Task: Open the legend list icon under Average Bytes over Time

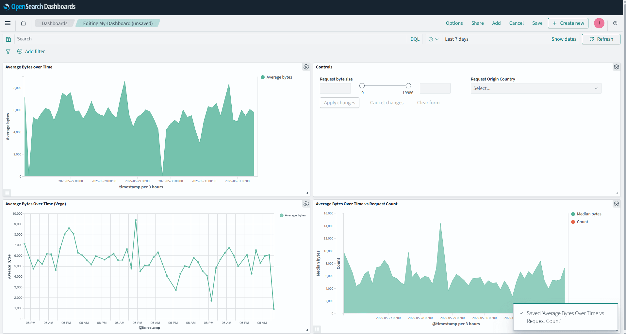Action: 7,192
